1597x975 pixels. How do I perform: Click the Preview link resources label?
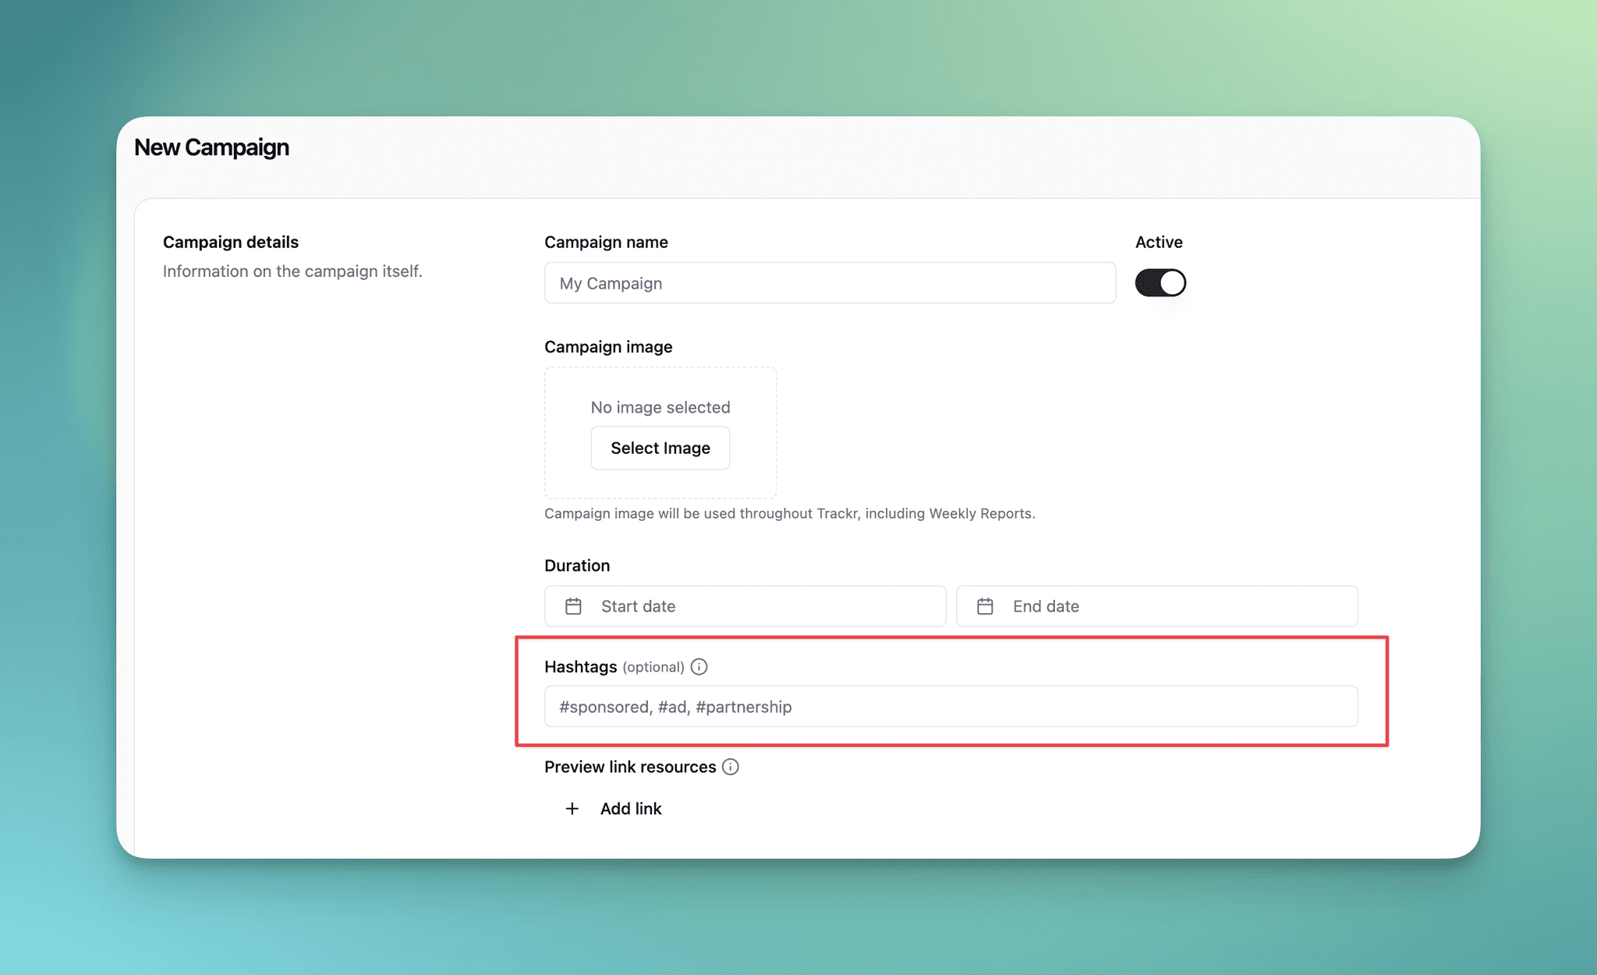click(629, 767)
